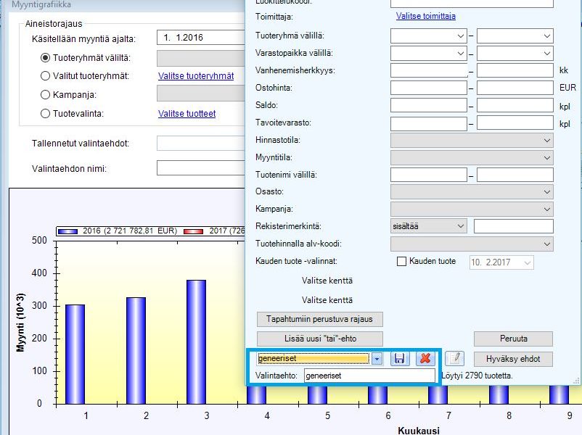
Task: Click the Valintaehto name field containing geneeriset
Action: pyautogui.click(x=369, y=376)
